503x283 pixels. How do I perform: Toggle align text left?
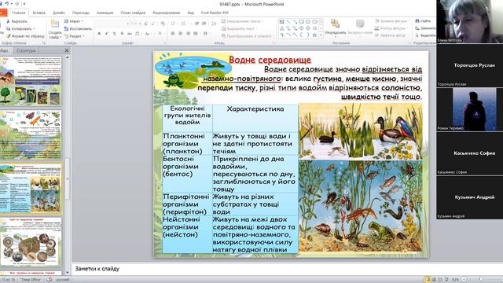click(x=173, y=33)
